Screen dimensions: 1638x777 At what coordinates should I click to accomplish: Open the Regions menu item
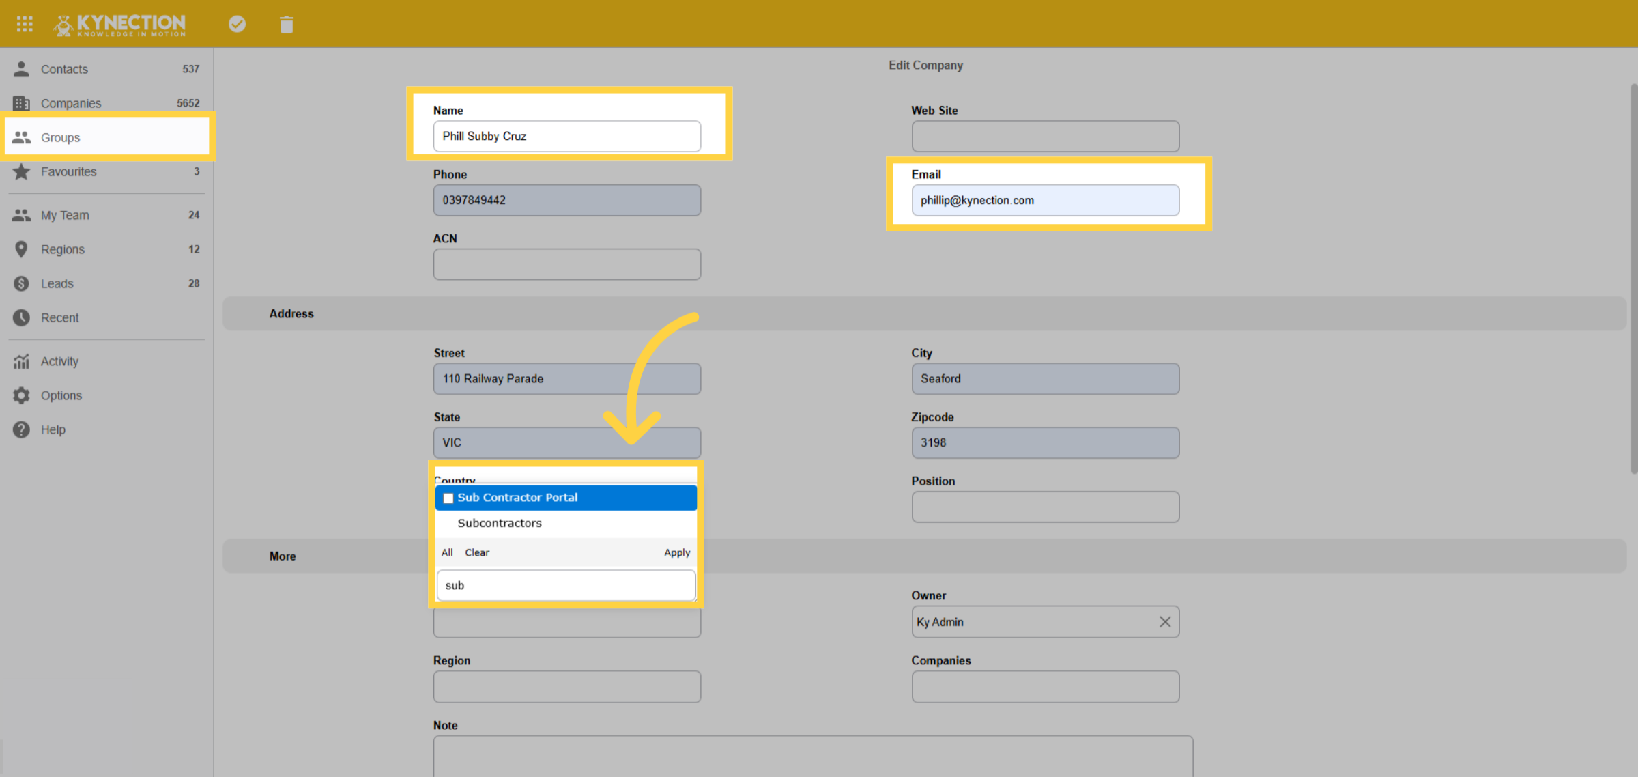point(106,249)
